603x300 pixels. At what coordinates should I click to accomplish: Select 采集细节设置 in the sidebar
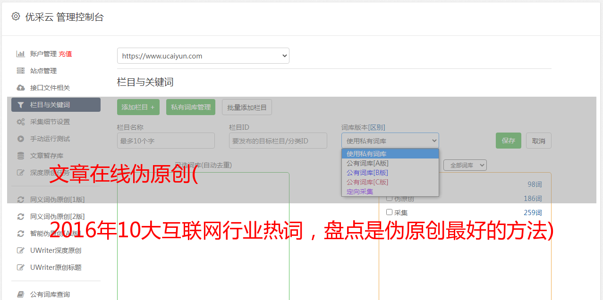click(x=50, y=122)
